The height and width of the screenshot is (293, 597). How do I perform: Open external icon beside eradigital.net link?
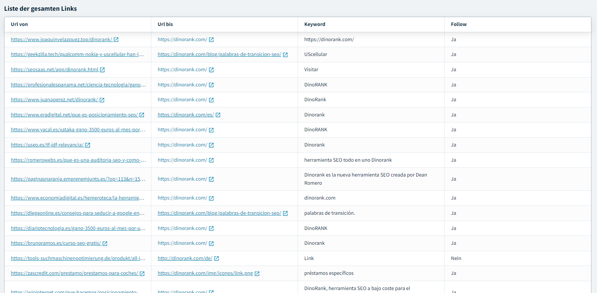click(142, 115)
